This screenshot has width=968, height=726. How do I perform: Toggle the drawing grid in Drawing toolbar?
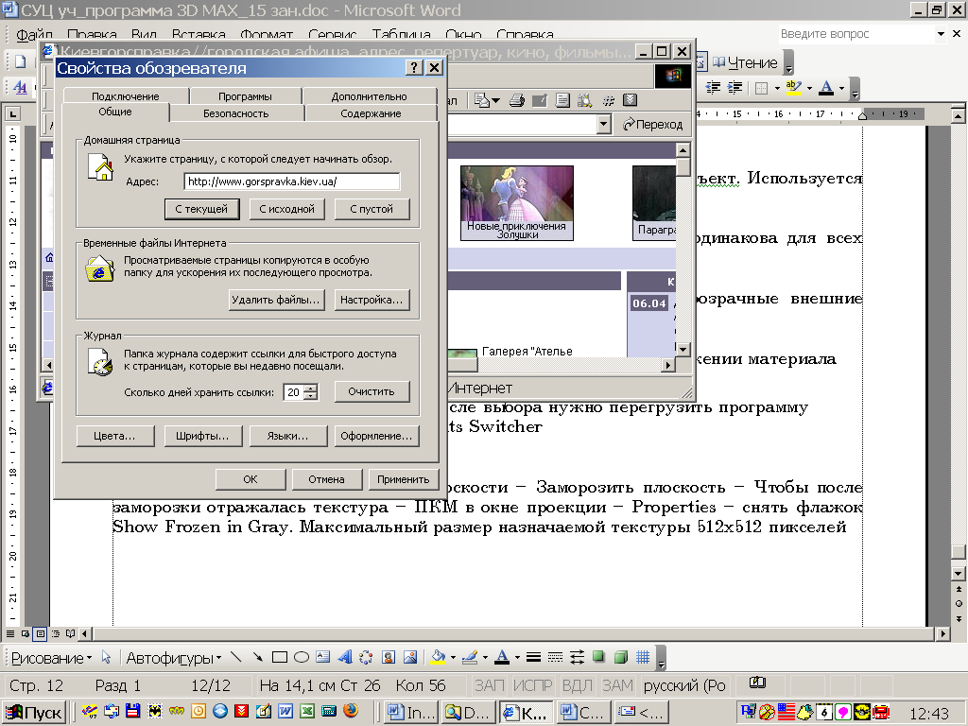[x=643, y=658]
